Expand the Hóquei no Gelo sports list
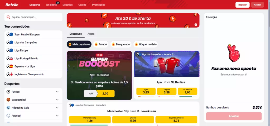 [x=57, y=108]
